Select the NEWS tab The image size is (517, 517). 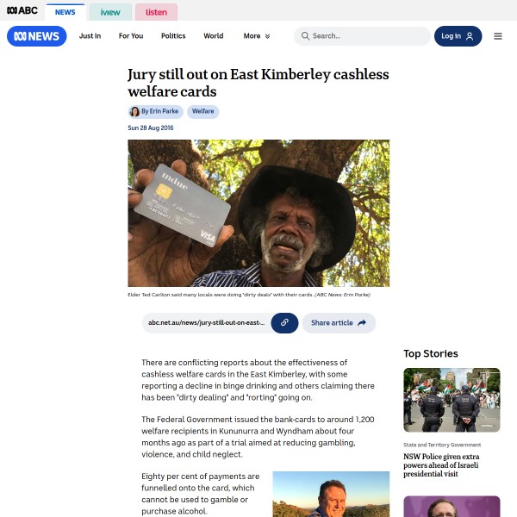point(65,12)
